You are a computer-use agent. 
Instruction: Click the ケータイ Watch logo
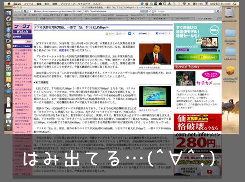(x=23, y=29)
